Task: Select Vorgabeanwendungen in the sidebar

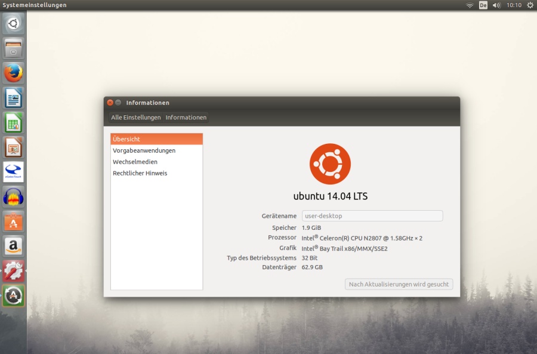Action: 156,150
